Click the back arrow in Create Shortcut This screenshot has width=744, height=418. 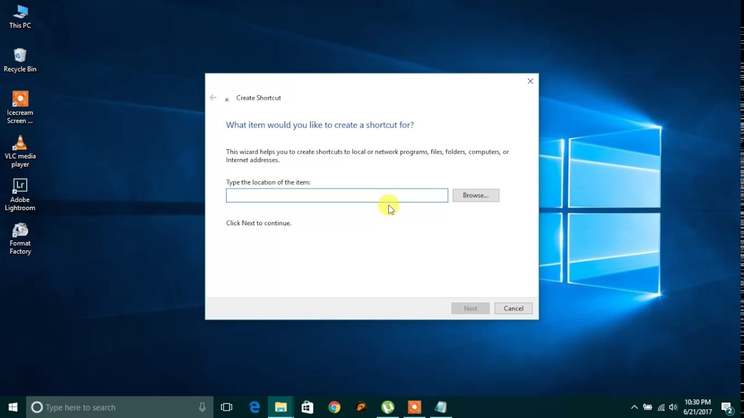(x=213, y=98)
